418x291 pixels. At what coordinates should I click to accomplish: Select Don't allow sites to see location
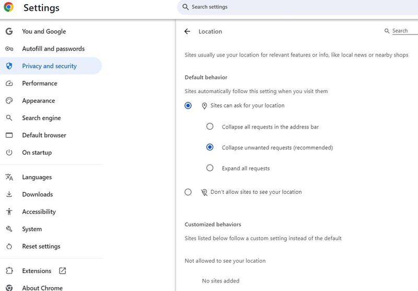tap(188, 192)
